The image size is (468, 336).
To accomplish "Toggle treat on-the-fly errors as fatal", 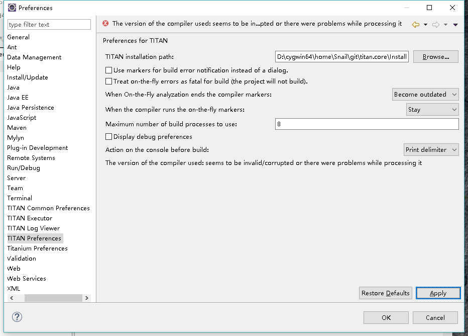I will coord(109,81).
